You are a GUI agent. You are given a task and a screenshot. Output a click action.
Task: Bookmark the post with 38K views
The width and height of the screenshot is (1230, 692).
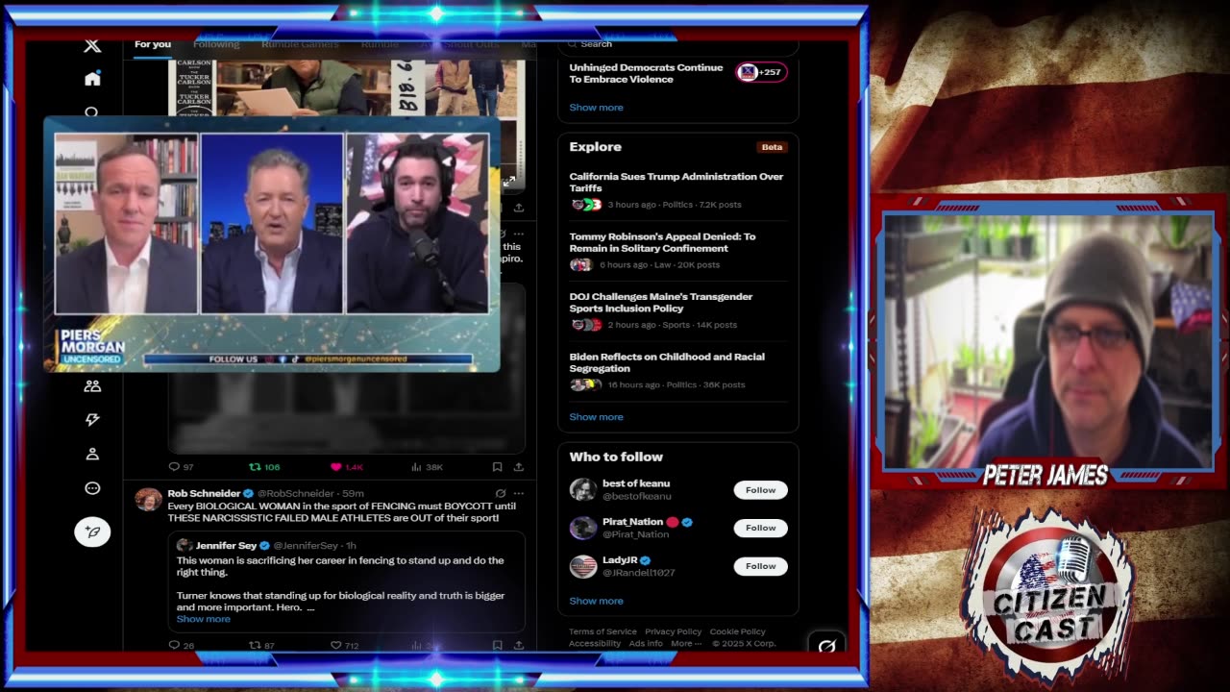[497, 467]
